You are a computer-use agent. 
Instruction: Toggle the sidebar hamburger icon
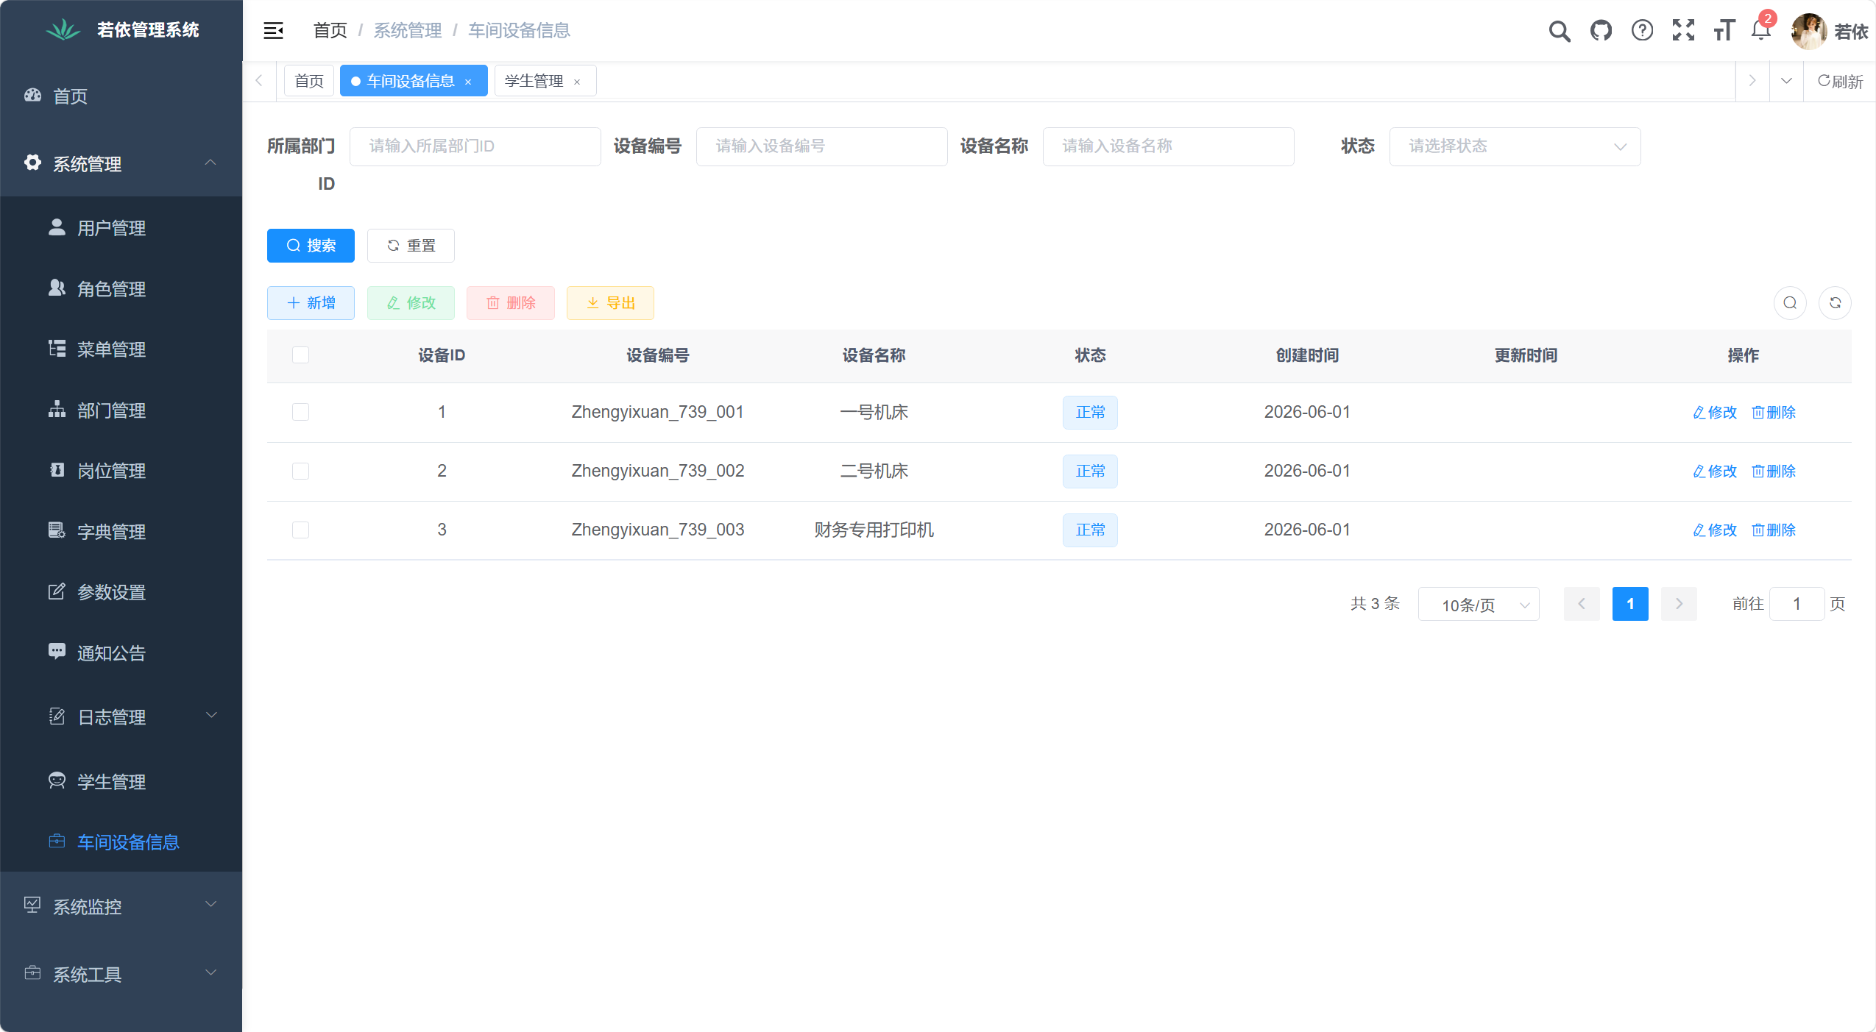pos(273,30)
